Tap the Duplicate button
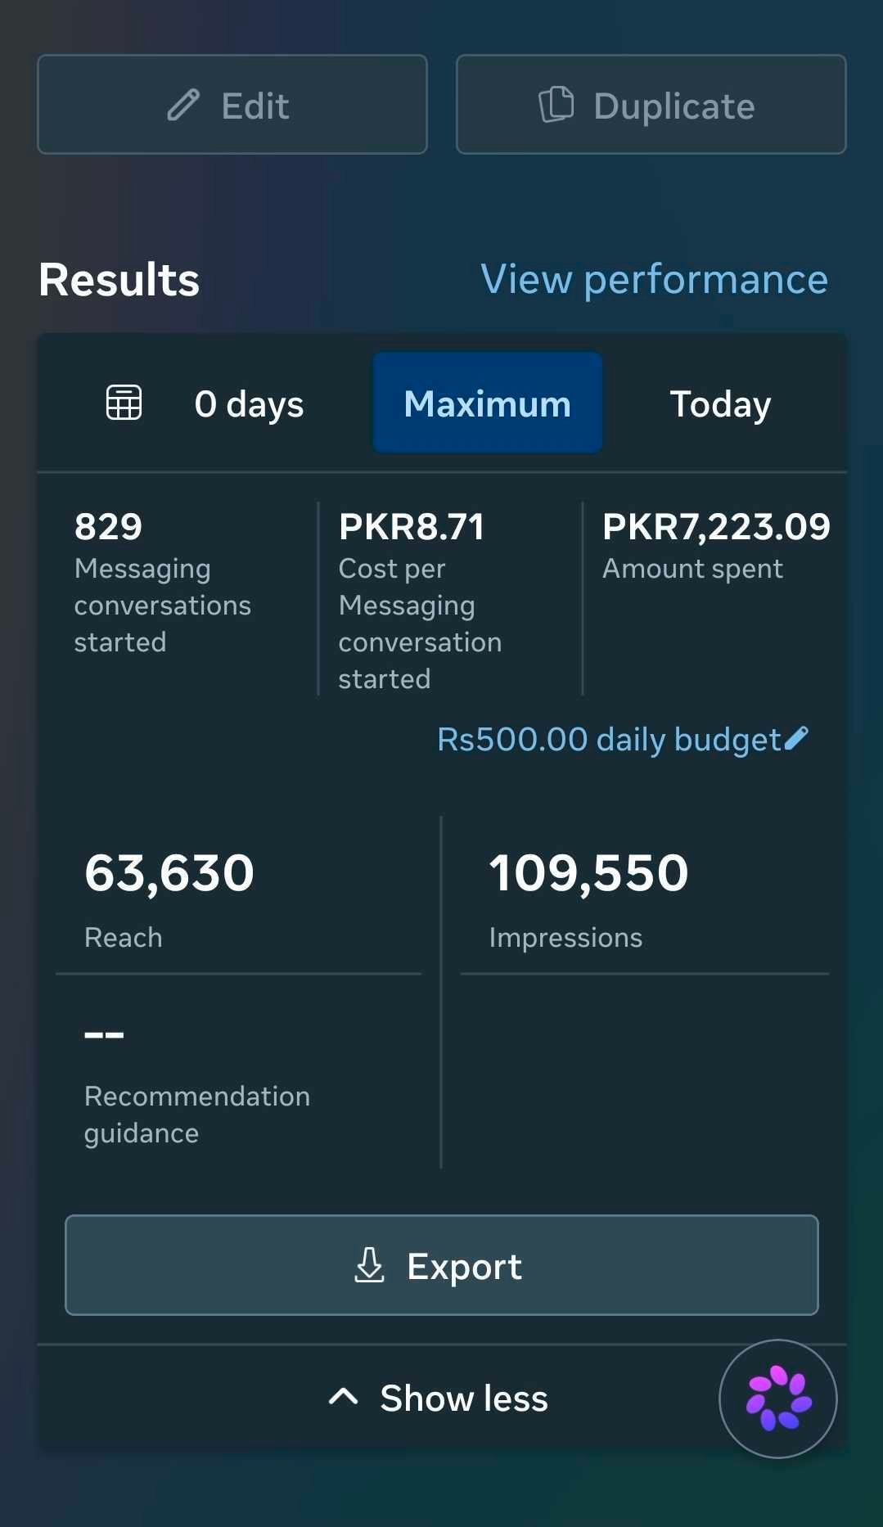Image resolution: width=883 pixels, height=1527 pixels. (651, 105)
